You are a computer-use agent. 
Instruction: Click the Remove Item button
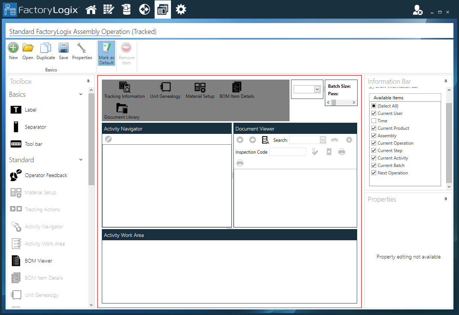(x=126, y=54)
